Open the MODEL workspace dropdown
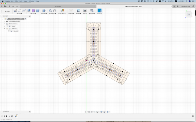 coord(7,11)
